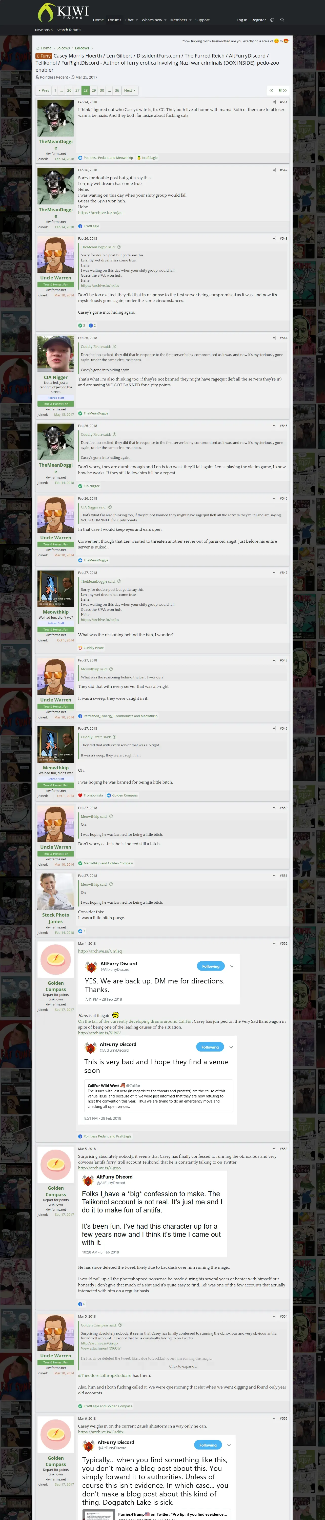Open the search magnifier icon

(x=282, y=20)
